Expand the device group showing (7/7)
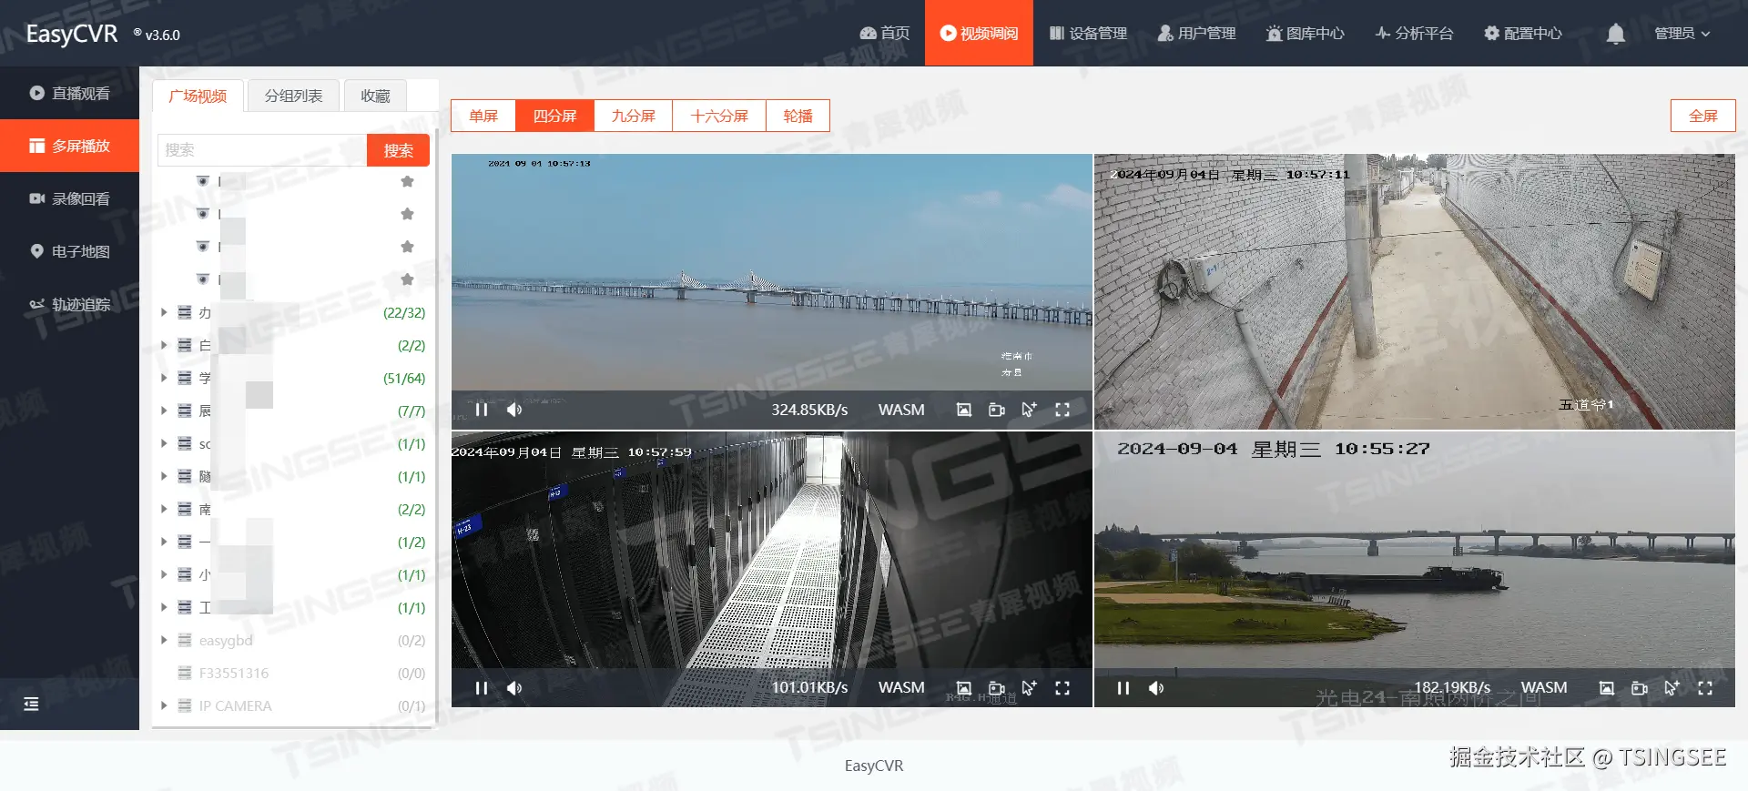The height and width of the screenshot is (791, 1748). coord(164,411)
